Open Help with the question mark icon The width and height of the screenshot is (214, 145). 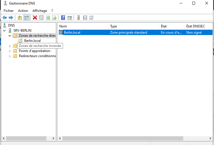click(63, 18)
